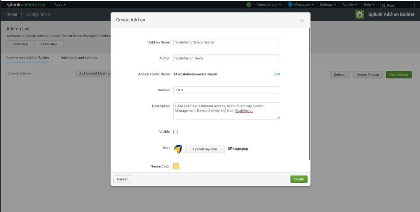Click the SF-Logo.png file name
Viewport: 420px width, 212px height.
[238, 149]
